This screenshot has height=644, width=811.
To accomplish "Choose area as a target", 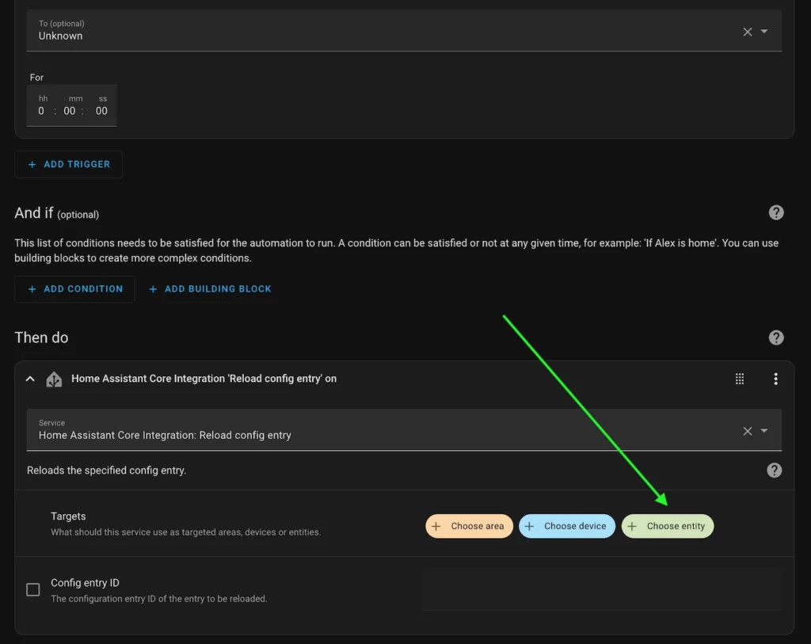I will click(470, 526).
